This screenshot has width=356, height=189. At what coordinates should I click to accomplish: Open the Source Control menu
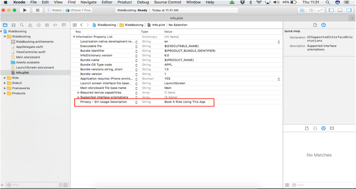pos(168,2)
